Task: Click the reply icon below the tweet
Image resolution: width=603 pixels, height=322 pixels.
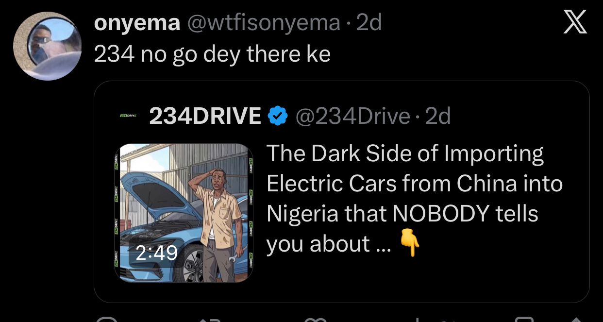Action: point(107,320)
